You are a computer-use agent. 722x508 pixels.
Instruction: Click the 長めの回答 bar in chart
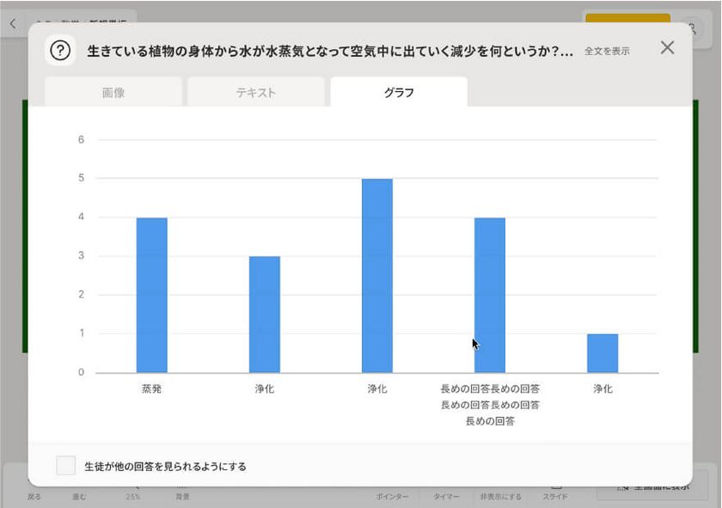coord(490,295)
